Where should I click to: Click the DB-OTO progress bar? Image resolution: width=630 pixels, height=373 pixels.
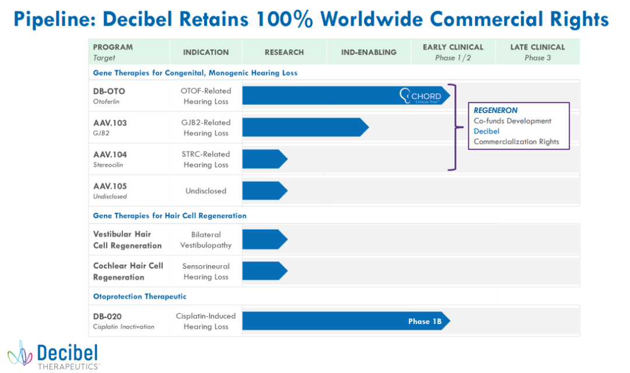click(x=346, y=96)
